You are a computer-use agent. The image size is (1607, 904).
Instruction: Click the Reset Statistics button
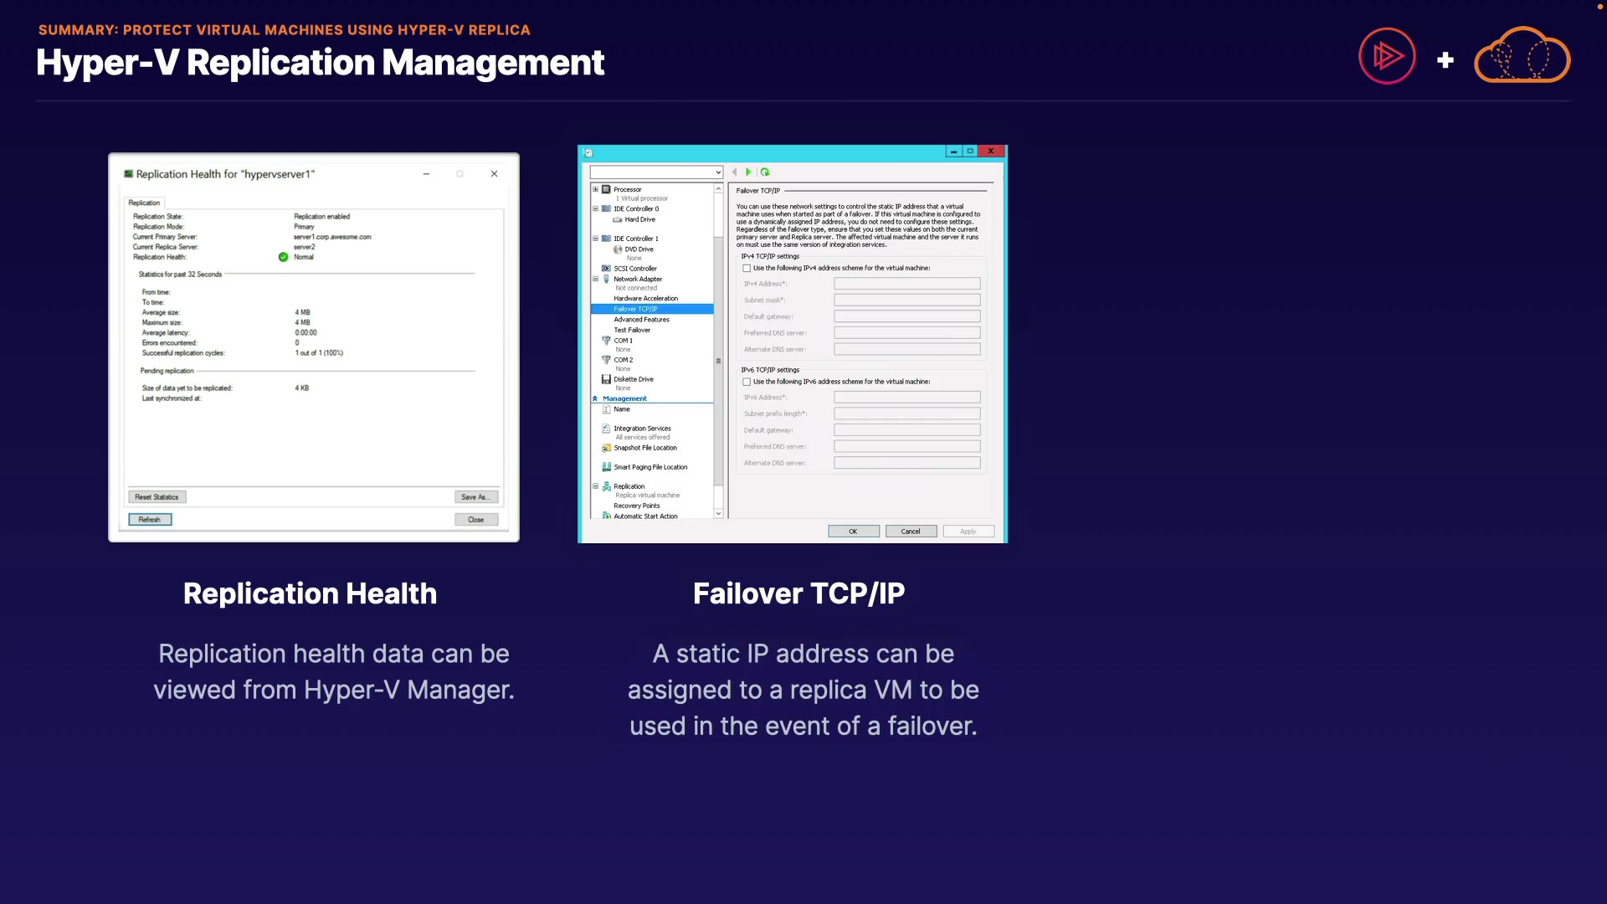[x=157, y=497]
